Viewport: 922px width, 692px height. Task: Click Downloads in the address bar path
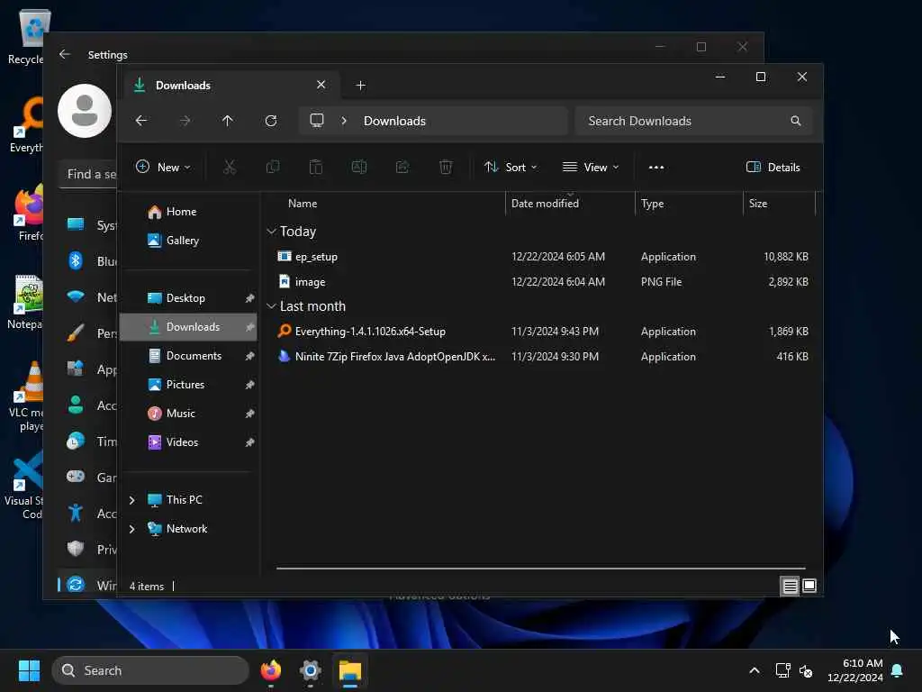[x=394, y=121]
